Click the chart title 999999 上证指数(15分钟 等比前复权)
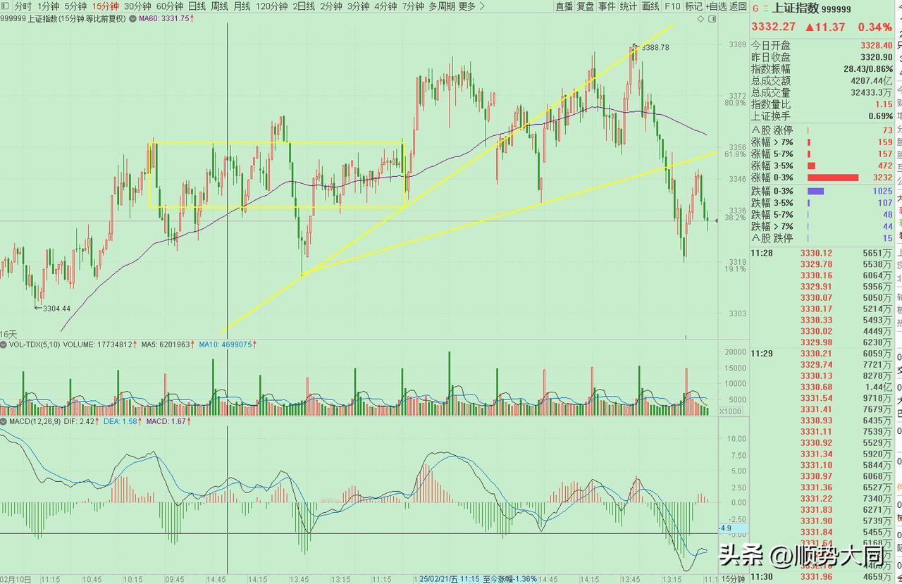The image size is (902, 584). [x=63, y=19]
